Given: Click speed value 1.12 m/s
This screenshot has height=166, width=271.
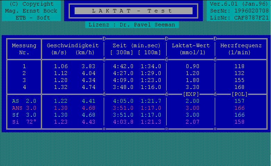Looking at the screenshot, I should [61, 73].
